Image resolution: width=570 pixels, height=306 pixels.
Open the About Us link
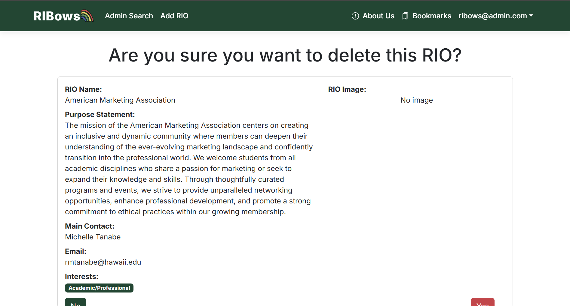[378, 16]
